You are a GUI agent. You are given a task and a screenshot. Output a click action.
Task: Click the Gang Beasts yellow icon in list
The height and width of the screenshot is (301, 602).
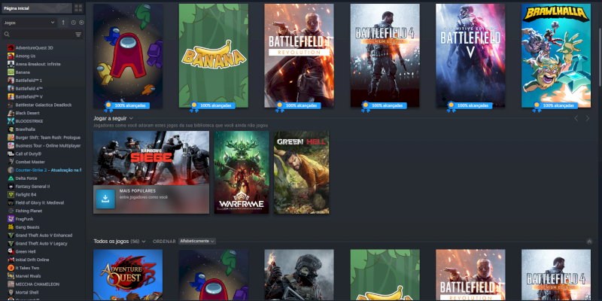pyautogui.click(x=11, y=227)
